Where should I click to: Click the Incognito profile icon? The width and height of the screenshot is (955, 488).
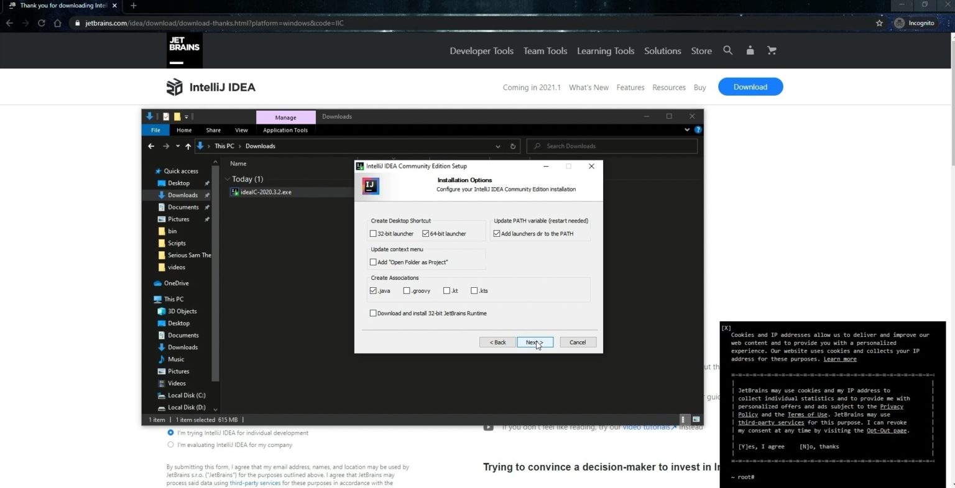pos(899,23)
